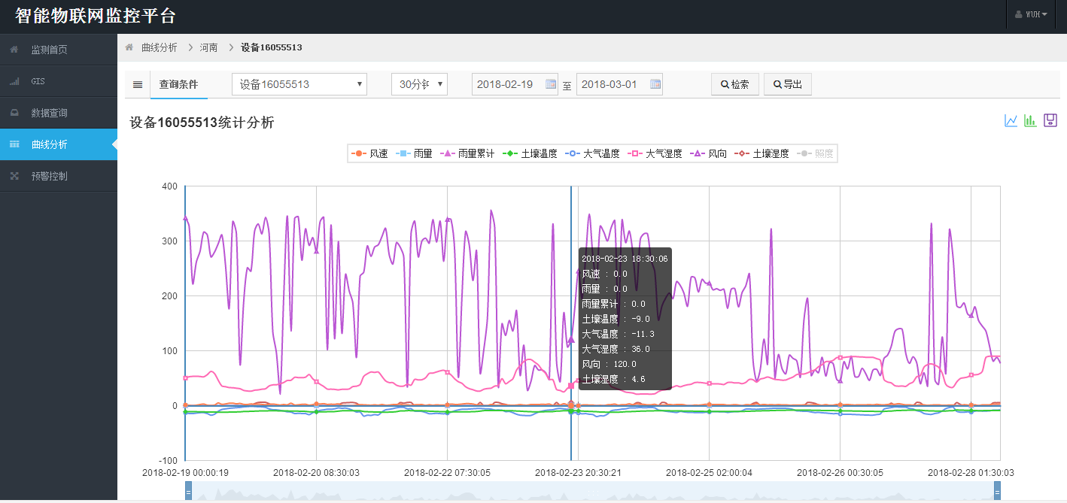Viewport: 1067px width, 503px height.
Task: Save chart as image icon
Action: [1050, 121]
